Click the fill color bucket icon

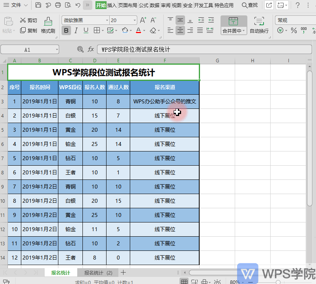click(x=125, y=30)
